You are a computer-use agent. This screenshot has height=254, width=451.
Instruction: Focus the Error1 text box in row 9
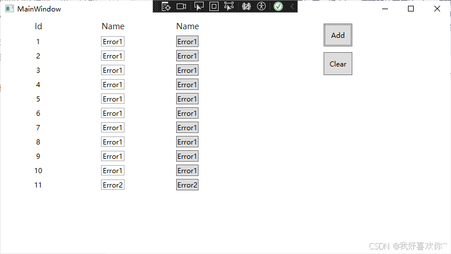pyautogui.click(x=112, y=157)
